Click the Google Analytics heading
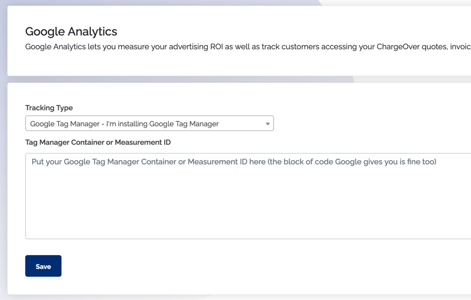 pyautogui.click(x=71, y=31)
